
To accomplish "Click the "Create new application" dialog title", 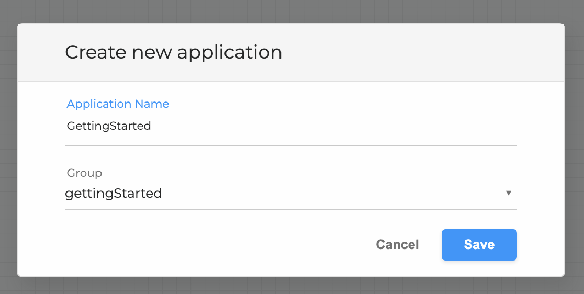I will click(x=174, y=52).
